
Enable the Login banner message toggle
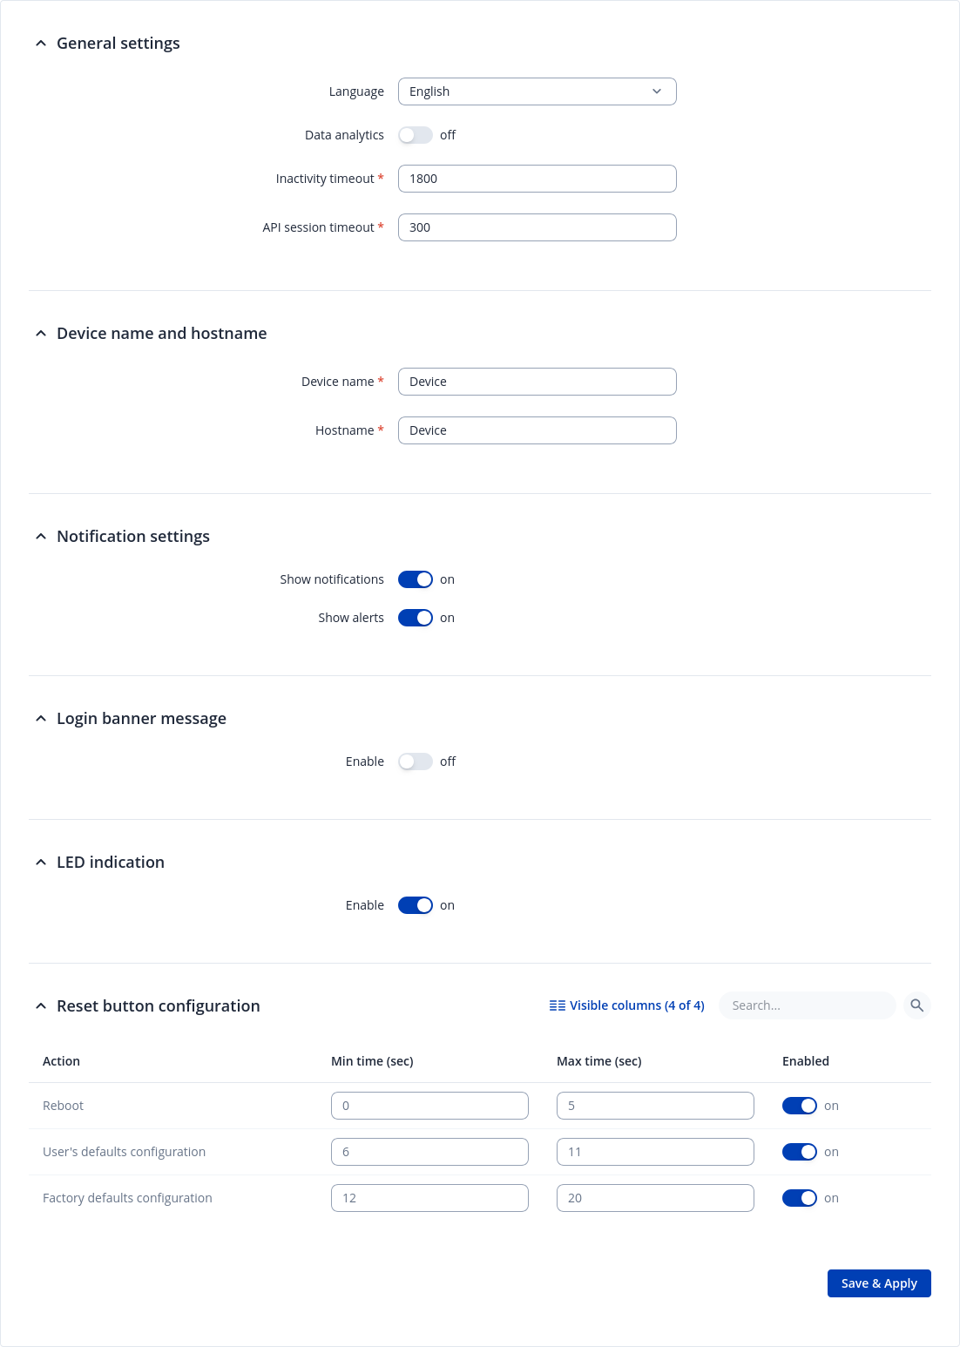pos(416,761)
